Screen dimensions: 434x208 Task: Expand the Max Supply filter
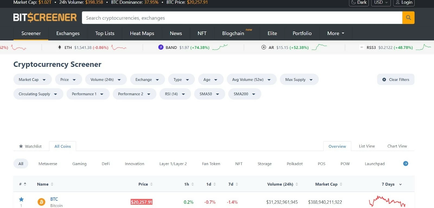(x=299, y=80)
